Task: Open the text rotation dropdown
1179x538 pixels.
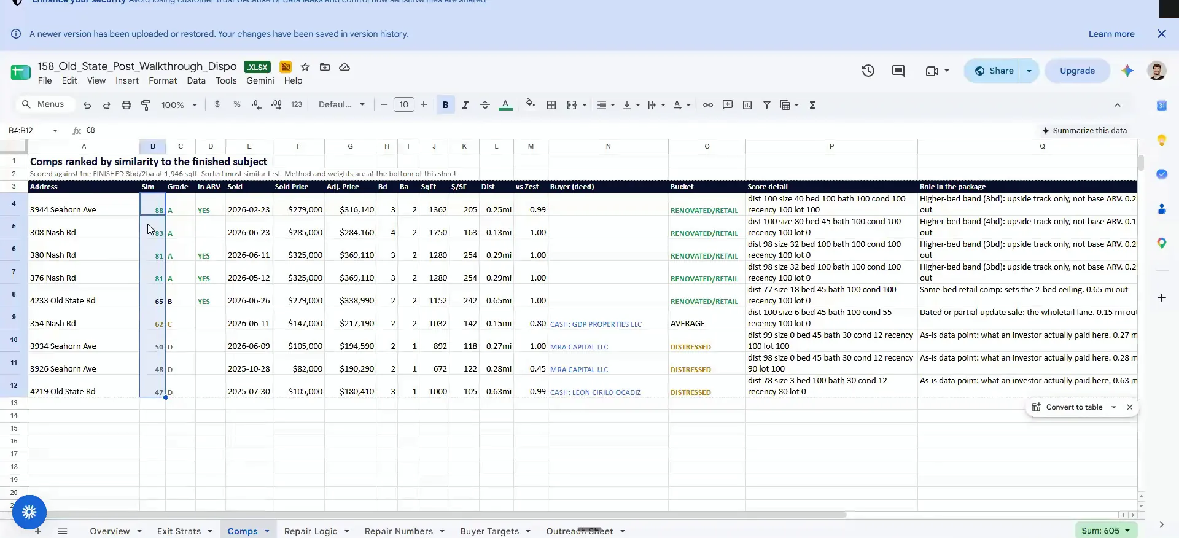Action: [682, 105]
